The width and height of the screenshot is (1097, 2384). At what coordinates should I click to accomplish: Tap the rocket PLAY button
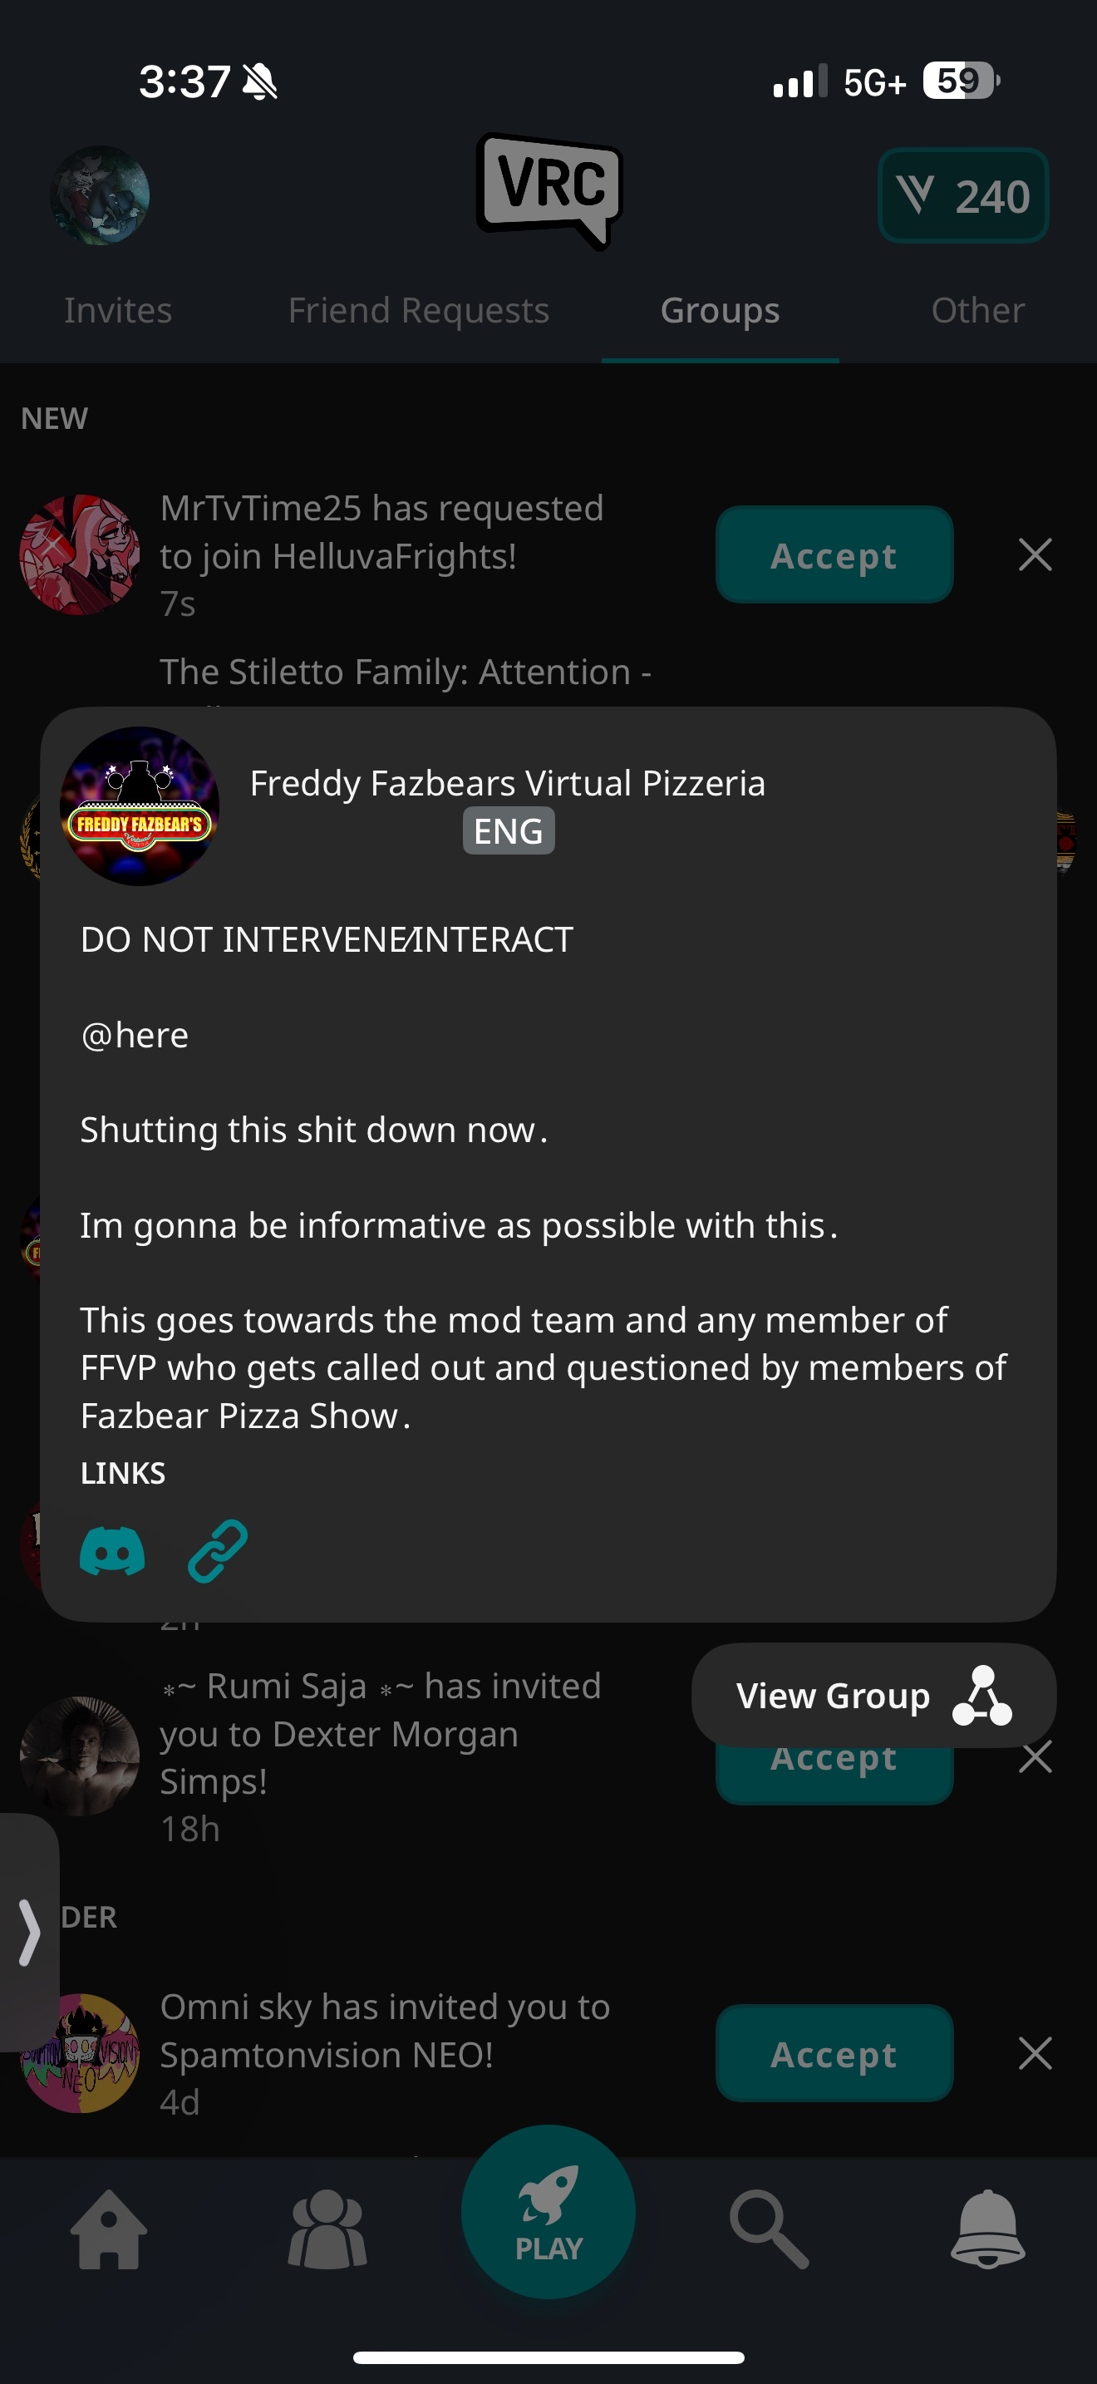[x=548, y=2212]
